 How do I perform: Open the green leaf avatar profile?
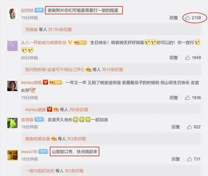pyautogui.click(x=12, y=123)
